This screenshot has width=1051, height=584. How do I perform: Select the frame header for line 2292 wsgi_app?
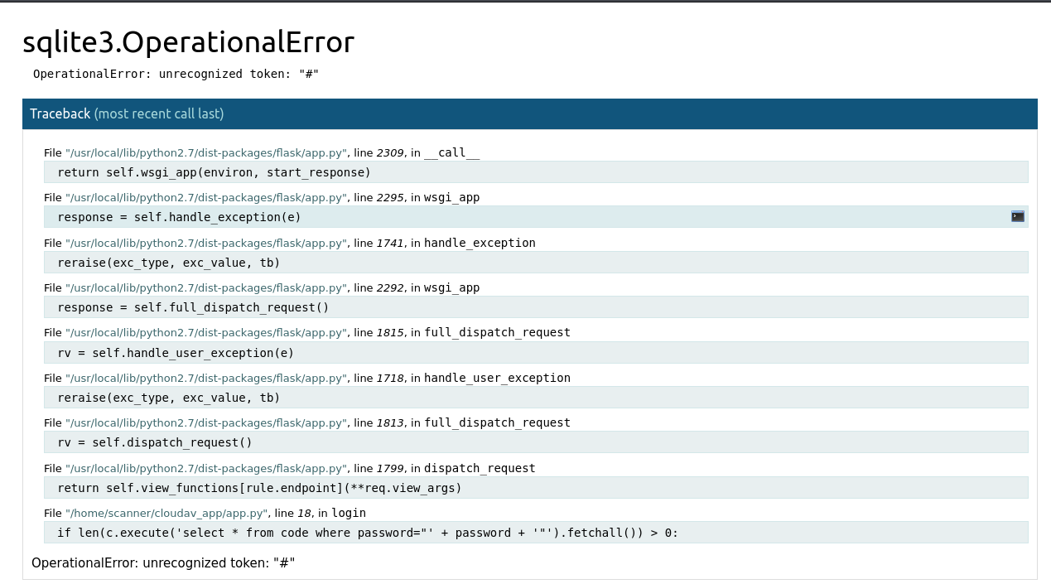262,288
